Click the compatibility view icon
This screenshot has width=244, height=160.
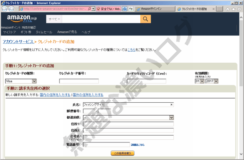click(125, 9)
